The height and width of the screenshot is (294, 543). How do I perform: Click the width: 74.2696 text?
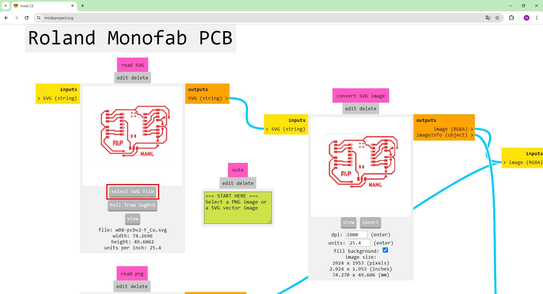[133, 236]
